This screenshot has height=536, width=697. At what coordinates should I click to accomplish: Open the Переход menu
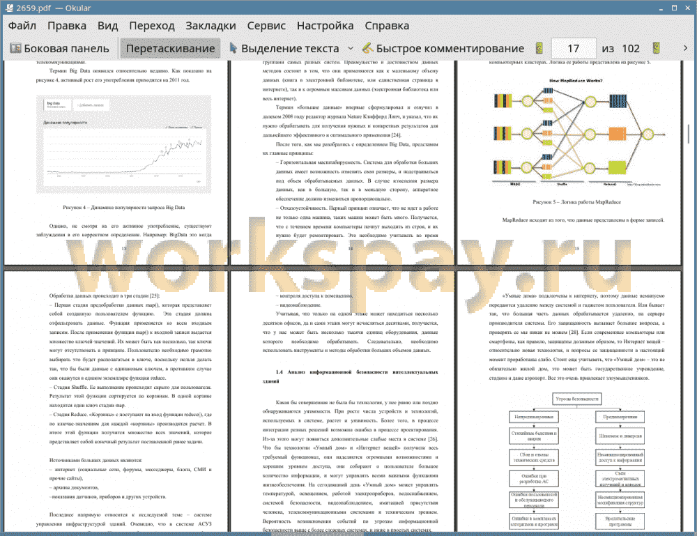click(151, 26)
